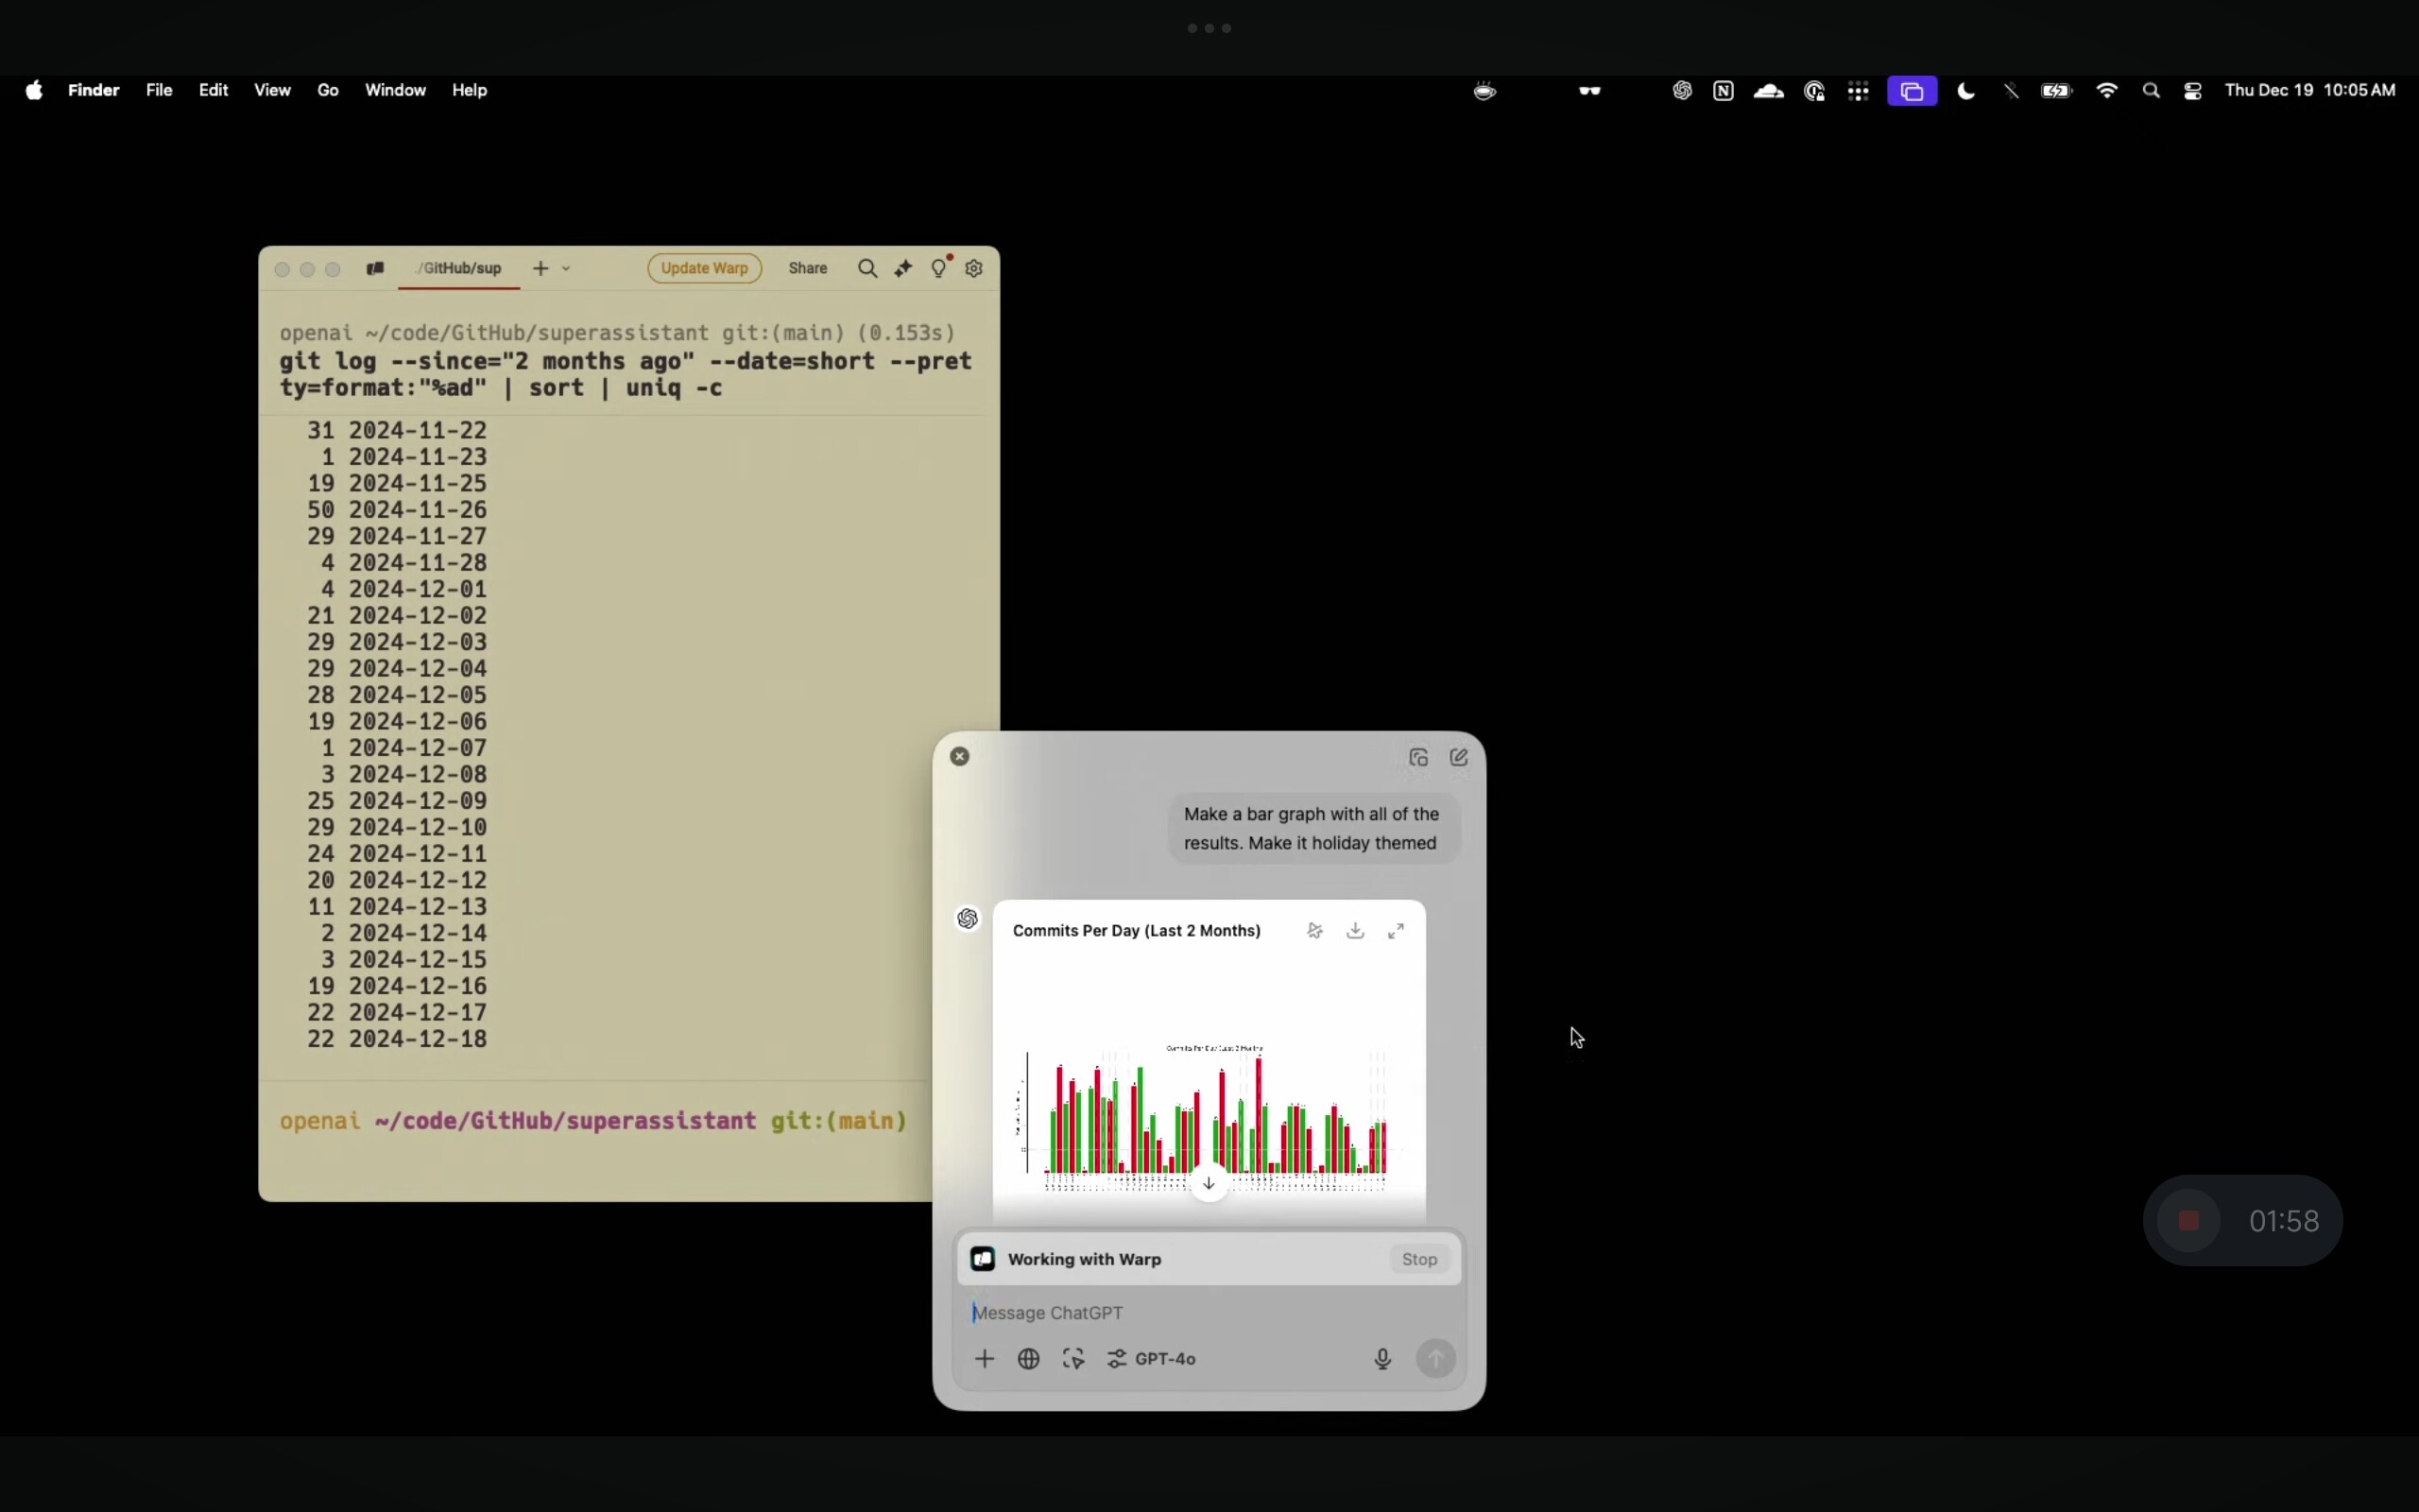Viewport: 2419px width, 1512px height.
Task: Open the plus attachments menu in ChatGPT
Action: pyautogui.click(x=985, y=1359)
